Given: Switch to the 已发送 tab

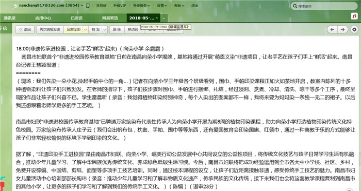Looking at the screenshot, I should coord(76,18).
